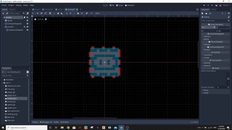Choose the Select mode arrow tool
This screenshot has height=130, width=232.
pyautogui.click(x=33, y=13)
